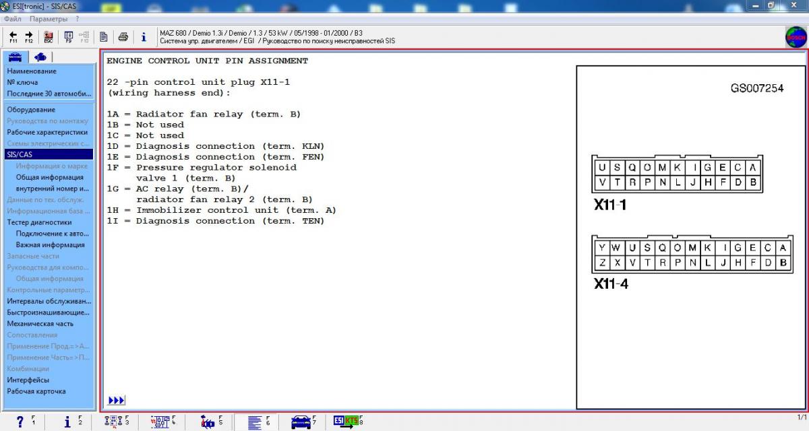Open the blue info toolbar icon
Image resolution: width=809 pixels, height=431 pixels.
tap(144, 37)
